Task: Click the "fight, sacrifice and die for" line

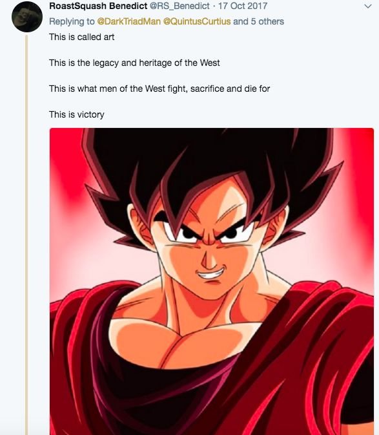Action: (x=159, y=89)
